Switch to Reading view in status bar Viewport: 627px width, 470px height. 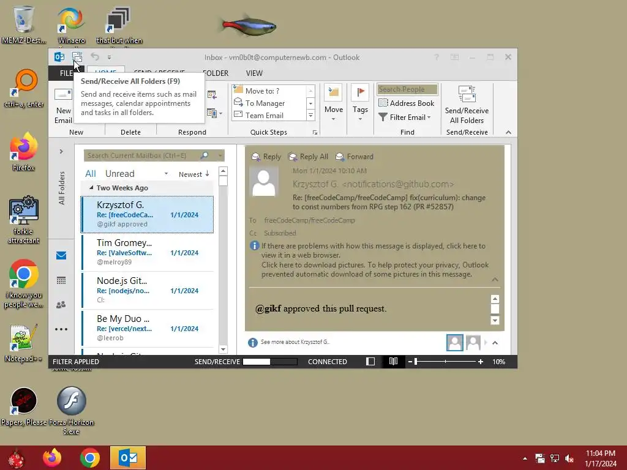(x=394, y=361)
